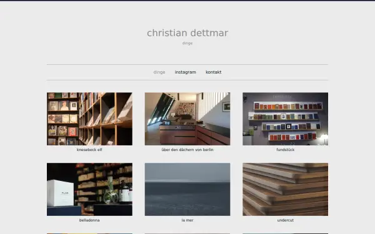Open the christian dettmar site title
The height and width of the screenshot is (234, 375).
(187, 33)
